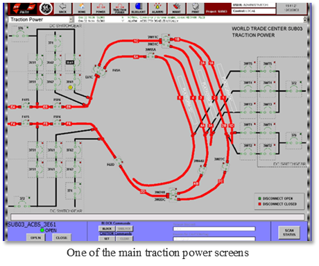Click the WORLD TRADE CENTER SUB03 title

pyautogui.click(x=267, y=28)
